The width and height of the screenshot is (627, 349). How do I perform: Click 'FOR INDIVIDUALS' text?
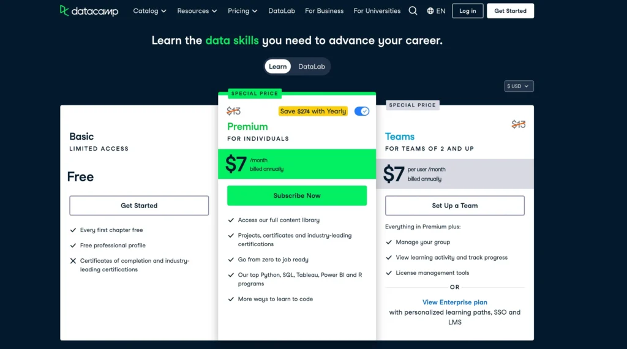258,139
